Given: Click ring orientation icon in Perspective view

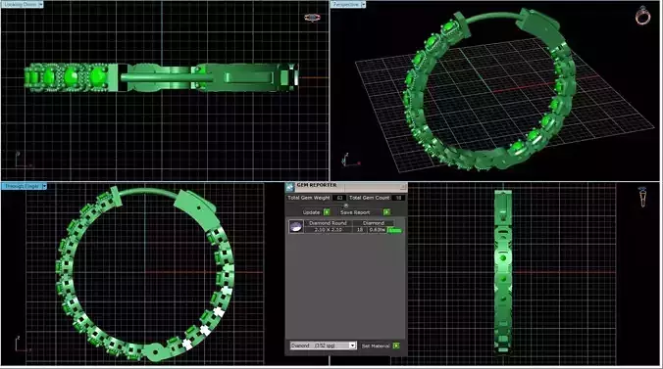Looking at the screenshot, I should (x=642, y=16).
